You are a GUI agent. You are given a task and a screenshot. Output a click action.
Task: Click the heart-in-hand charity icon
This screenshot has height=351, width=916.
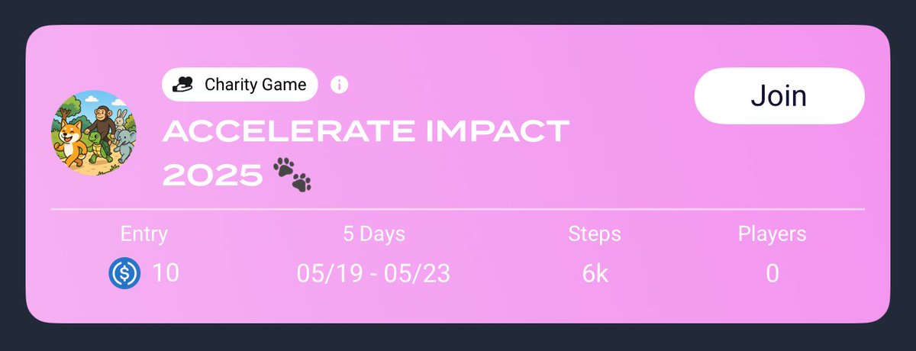[x=183, y=85]
